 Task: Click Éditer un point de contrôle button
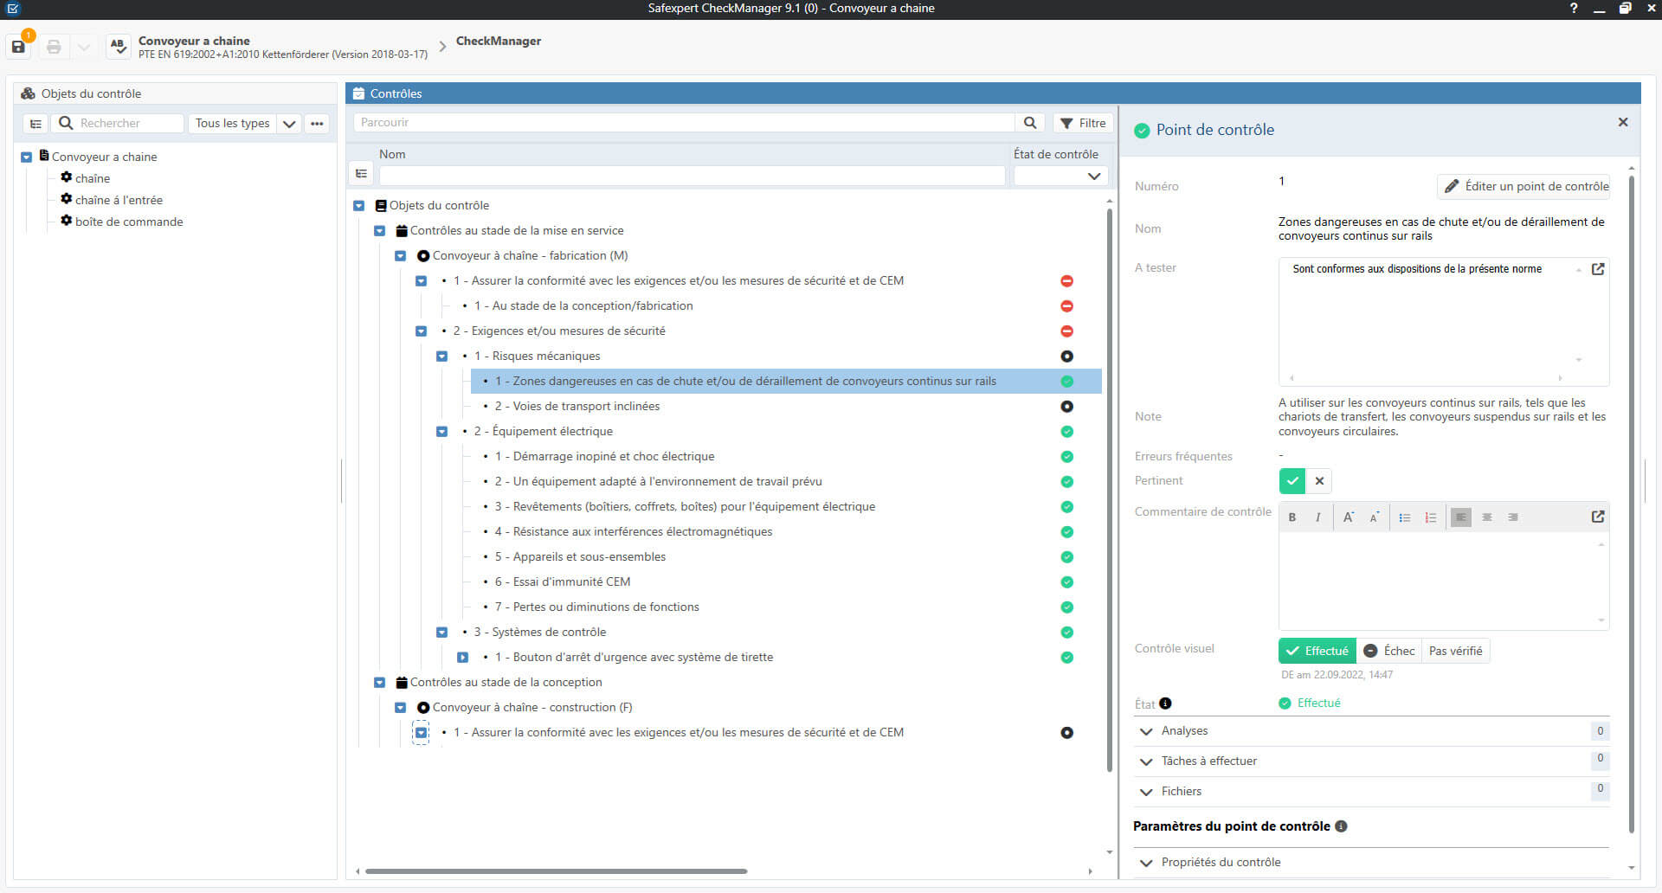tap(1524, 186)
